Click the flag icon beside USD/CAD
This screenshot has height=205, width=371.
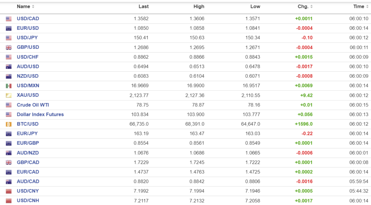(x=9, y=19)
